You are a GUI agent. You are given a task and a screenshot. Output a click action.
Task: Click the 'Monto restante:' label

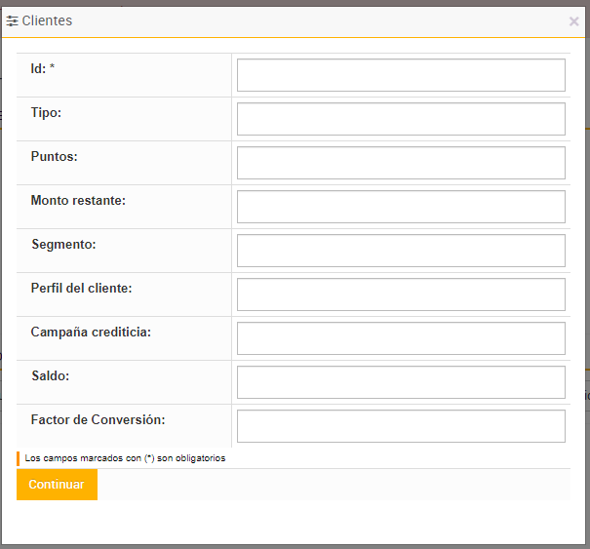[x=78, y=201]
